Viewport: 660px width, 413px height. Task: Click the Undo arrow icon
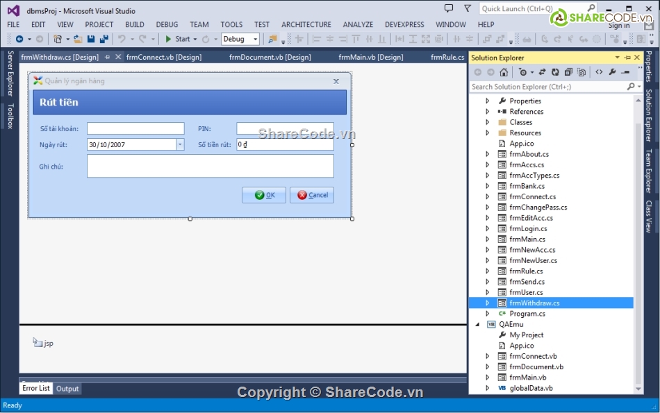point(122,39)
